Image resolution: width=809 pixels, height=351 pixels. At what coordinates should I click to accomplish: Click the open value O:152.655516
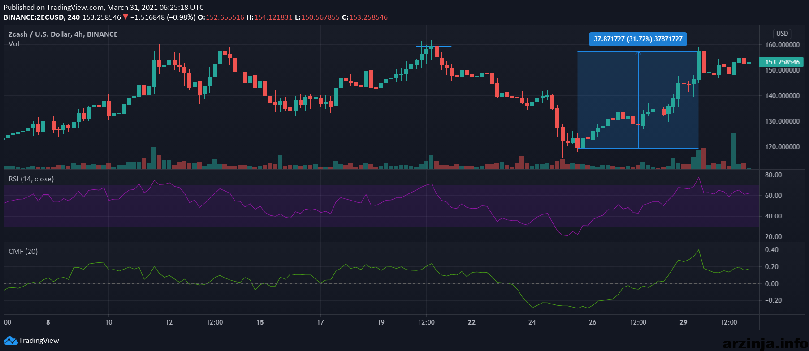click(x=221, y=17)
